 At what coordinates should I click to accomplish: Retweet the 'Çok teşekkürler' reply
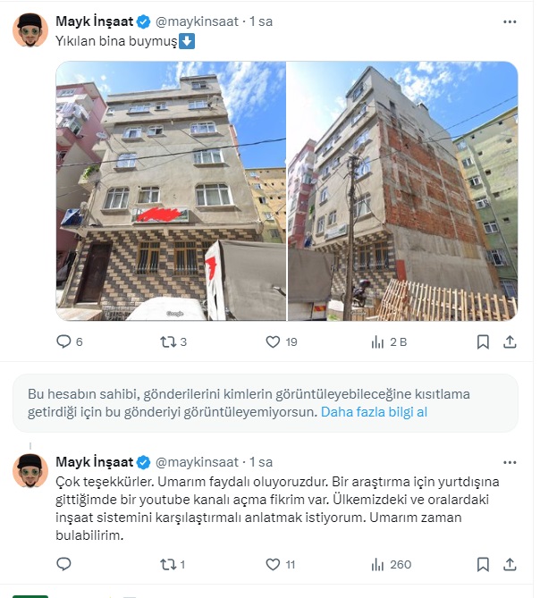(173, 564)
